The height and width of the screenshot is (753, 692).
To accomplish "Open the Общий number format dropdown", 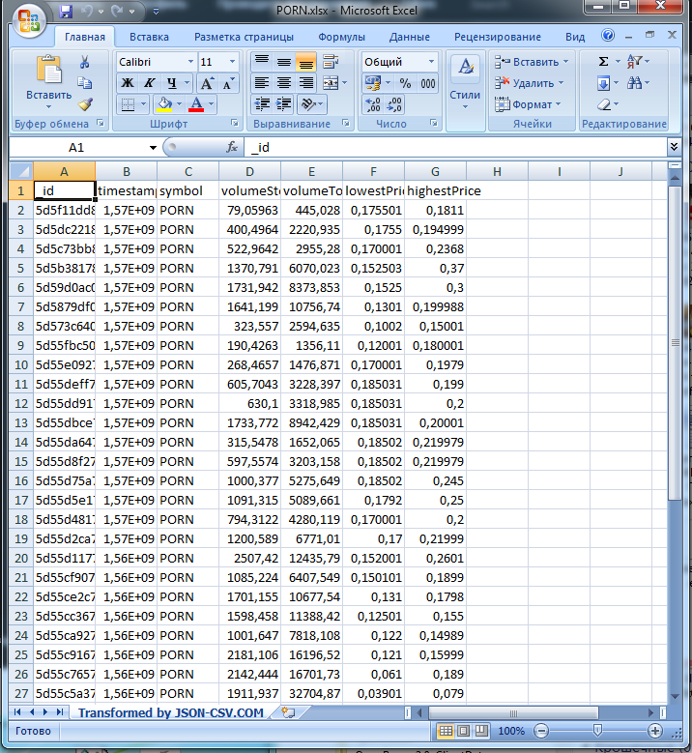I will tap(430, 61).
